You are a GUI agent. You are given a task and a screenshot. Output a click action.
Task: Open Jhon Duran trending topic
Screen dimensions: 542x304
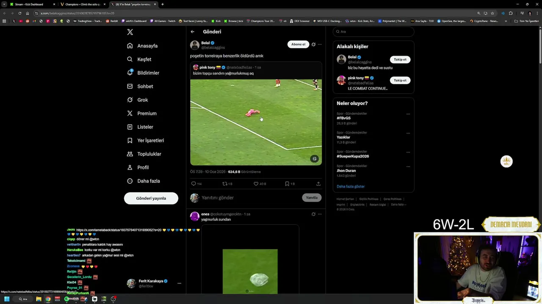pyautogui.click(x=346, y=171)
